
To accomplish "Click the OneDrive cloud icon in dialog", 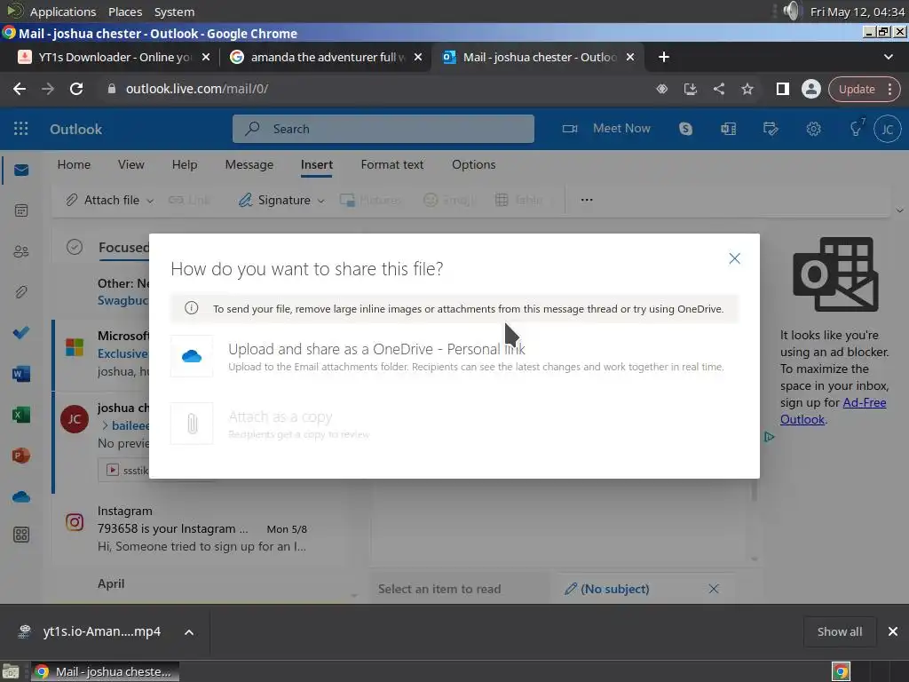I will [192, 356].
